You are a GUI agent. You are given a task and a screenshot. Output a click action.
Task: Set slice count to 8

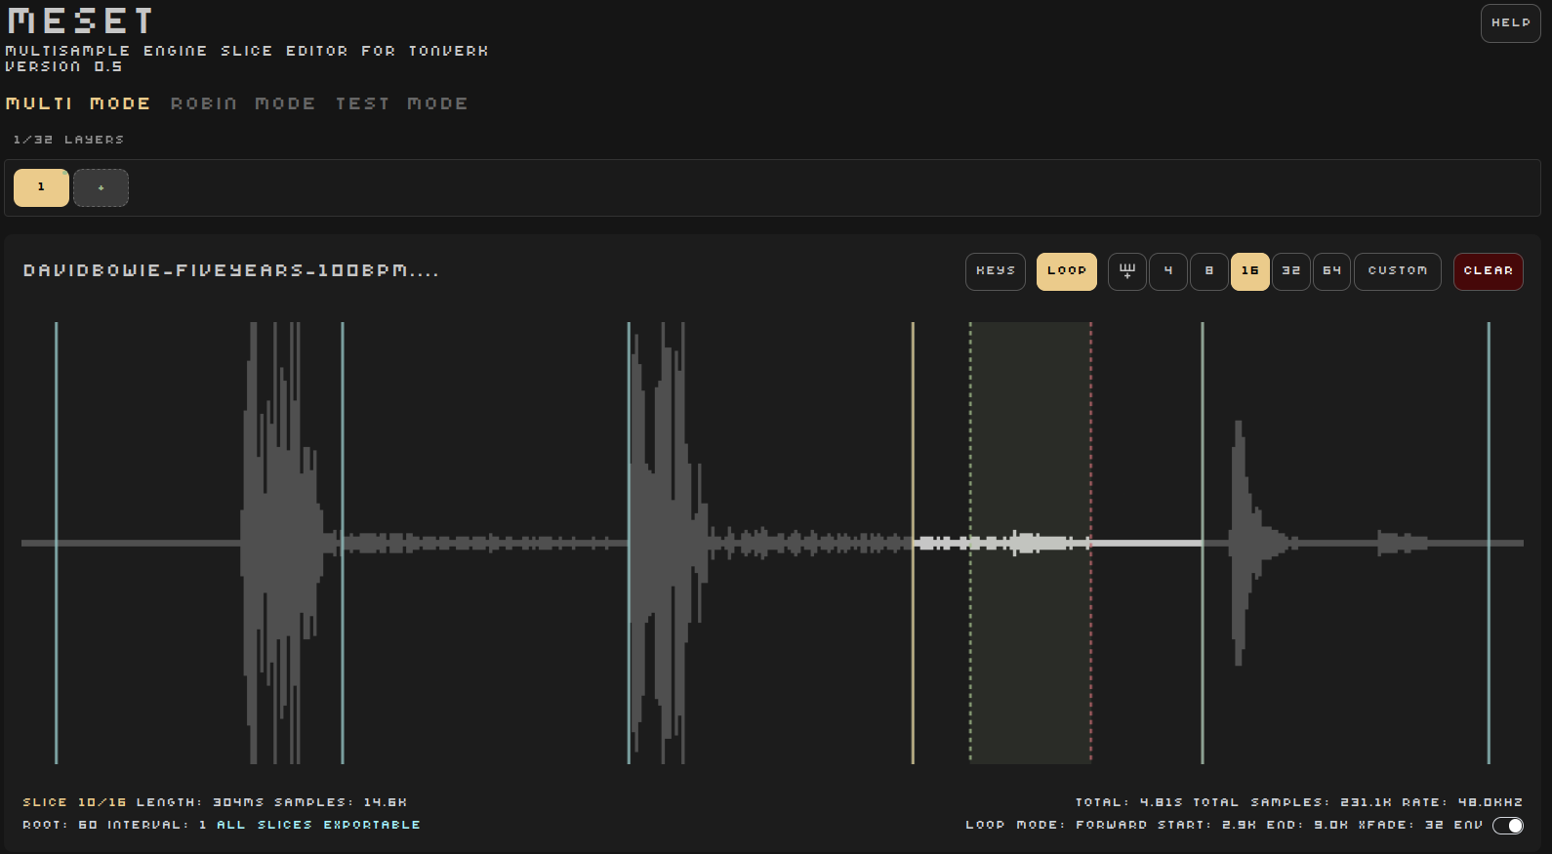[x=1208, y=271]
